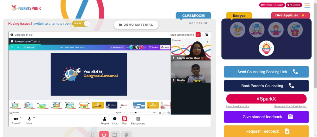Switch to CURRICULUM tab
317x137 pixels.
tap(198, 23)
